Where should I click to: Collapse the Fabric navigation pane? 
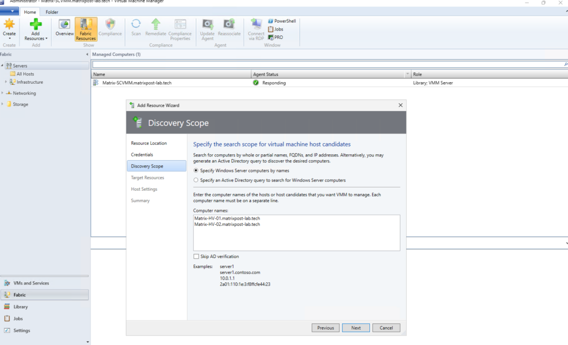click(x=87, y=54)
